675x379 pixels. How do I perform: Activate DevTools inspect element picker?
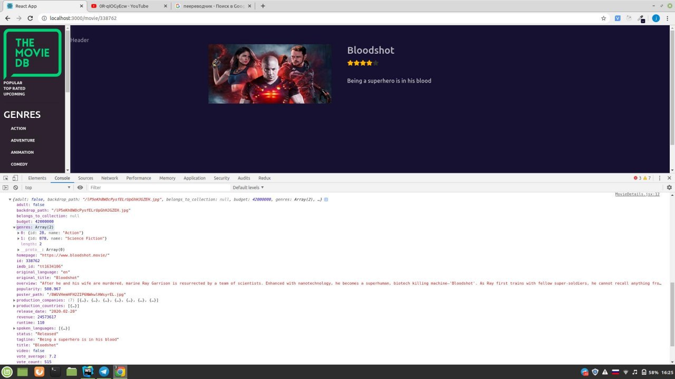pos(5,178)
